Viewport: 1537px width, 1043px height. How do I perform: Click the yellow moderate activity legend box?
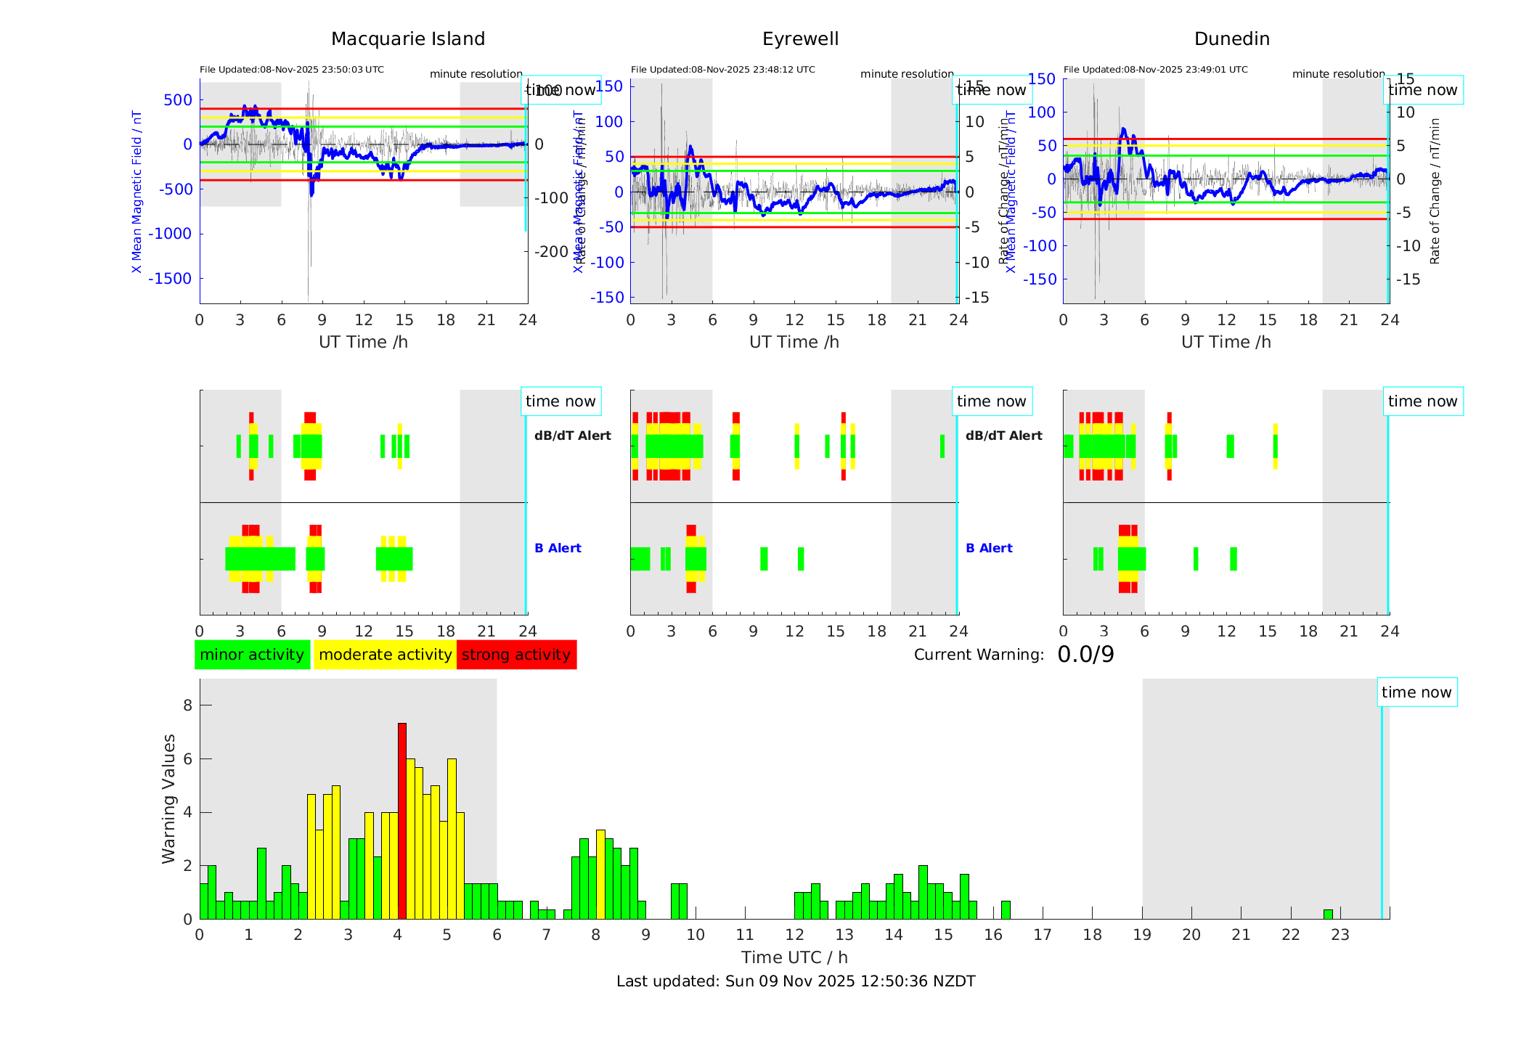[385, 655]
